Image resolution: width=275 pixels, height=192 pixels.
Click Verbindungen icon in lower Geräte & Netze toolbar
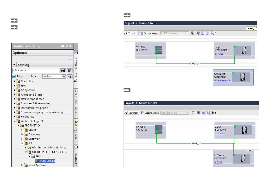(x=142, y=113)
